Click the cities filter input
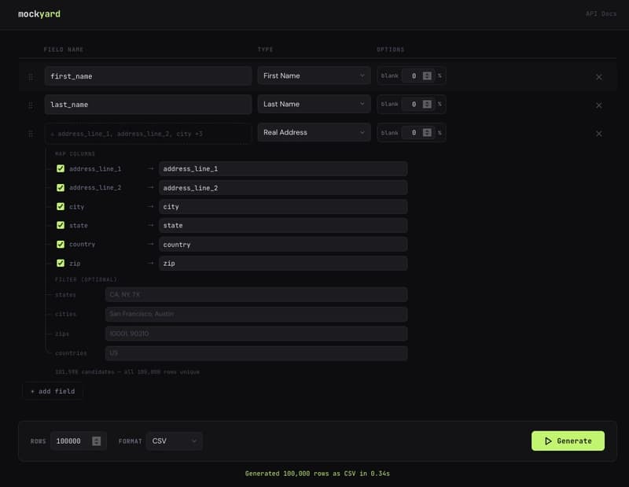 click(256, 314)
